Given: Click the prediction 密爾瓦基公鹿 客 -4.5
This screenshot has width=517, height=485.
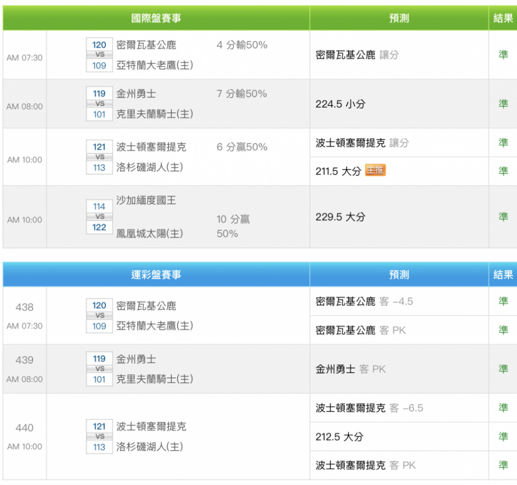Looking at the screenshot, I should point(364,302).
